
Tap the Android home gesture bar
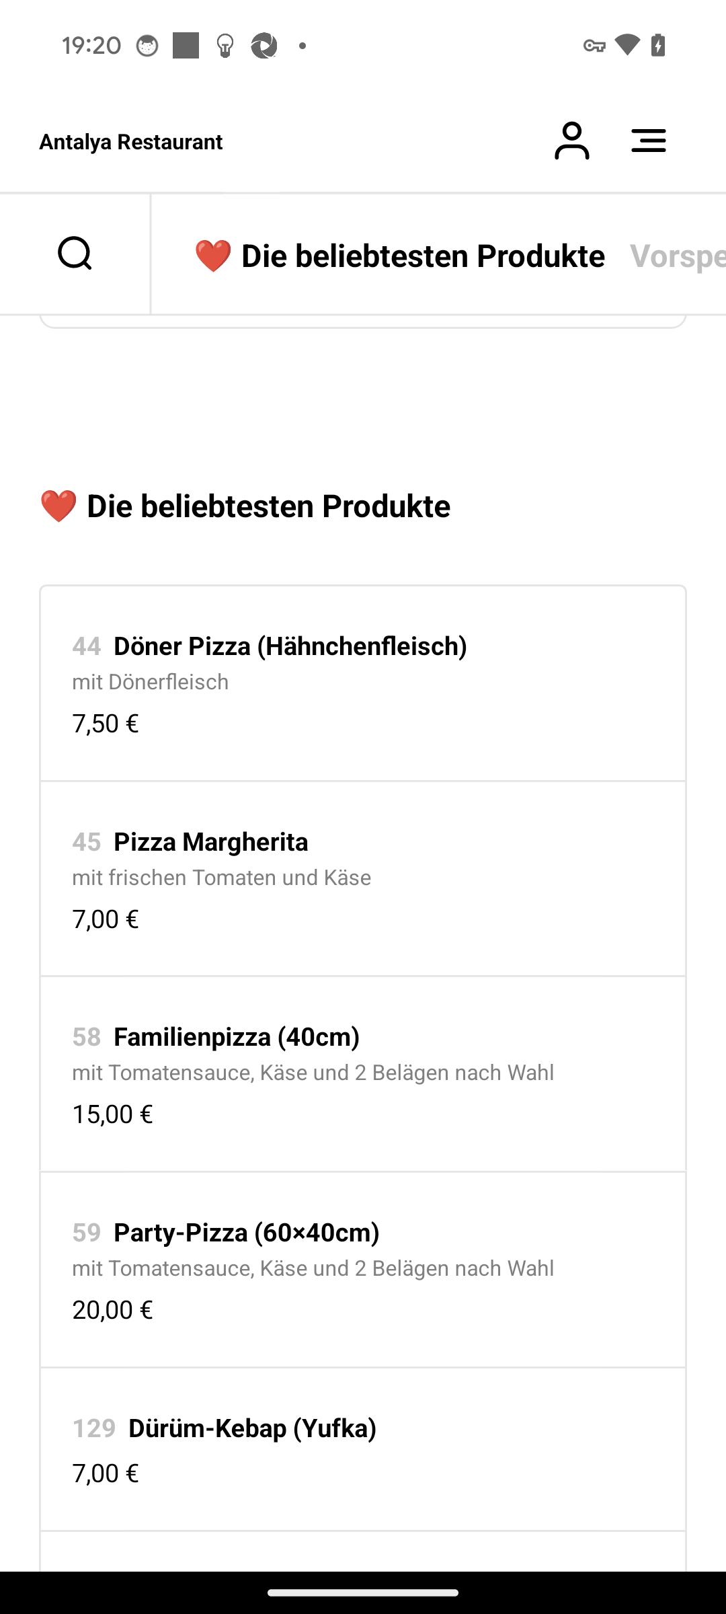[363, 1592]
